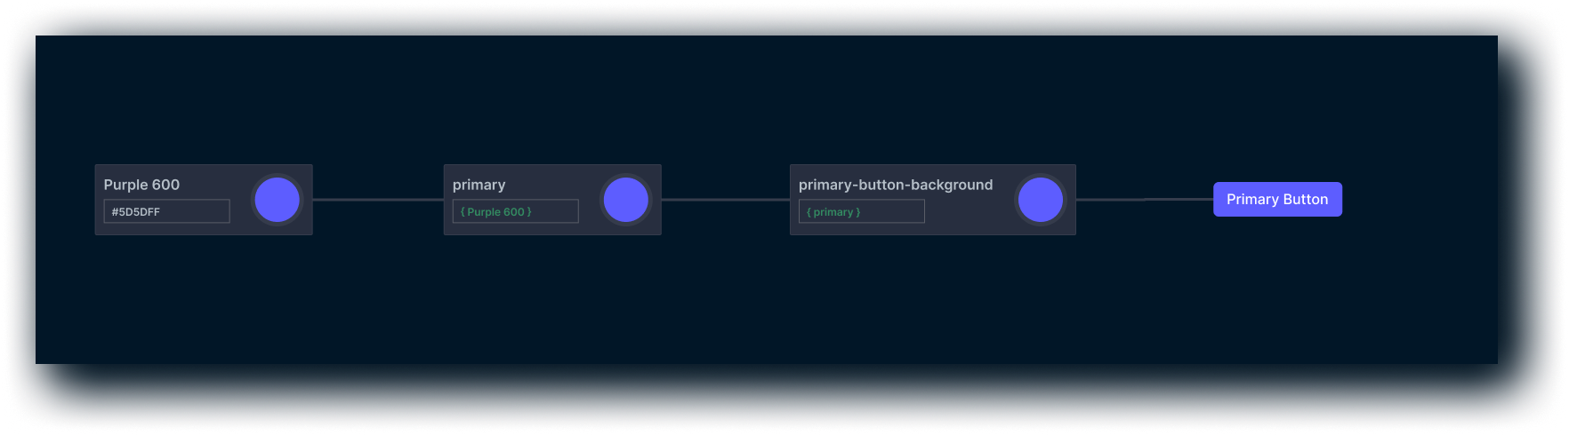
Task: Click the Purple 600 color swatch circle
Action: coord(277,200)
